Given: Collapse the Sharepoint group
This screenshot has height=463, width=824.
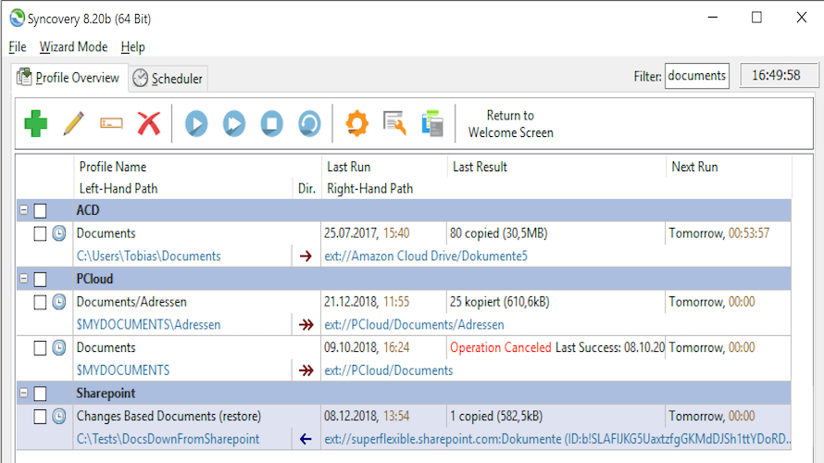Looking at the screenshot, I should coord(24,393).
